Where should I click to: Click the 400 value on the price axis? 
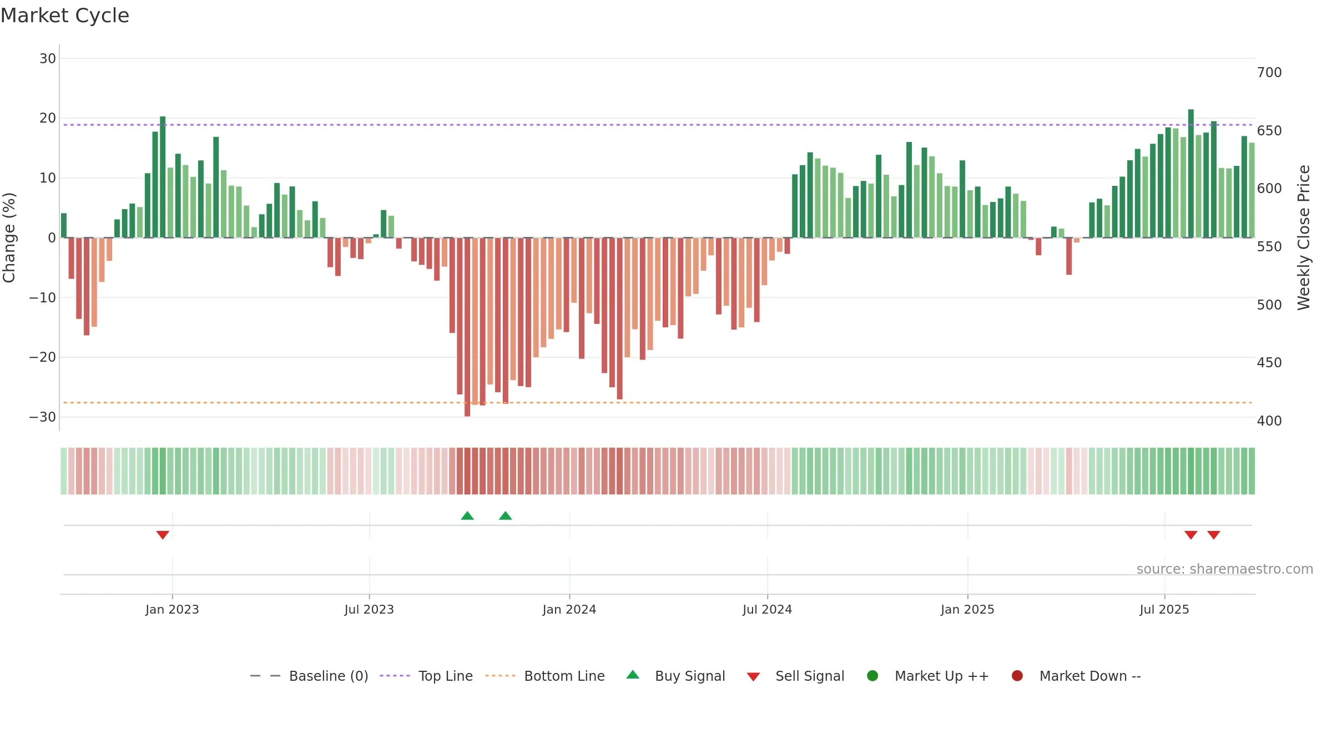point(1269,421)
